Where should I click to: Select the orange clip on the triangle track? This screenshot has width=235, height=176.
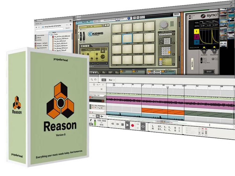(163, 112)
